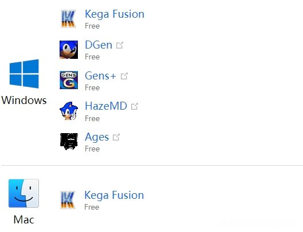This screenshot has height=232, width=303.
Task: Click the external link icon beside HazeMD
Action: (135, 106)
